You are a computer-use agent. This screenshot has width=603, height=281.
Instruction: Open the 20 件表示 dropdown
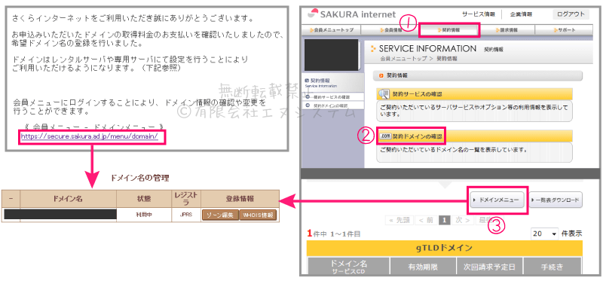pos(544,234)
